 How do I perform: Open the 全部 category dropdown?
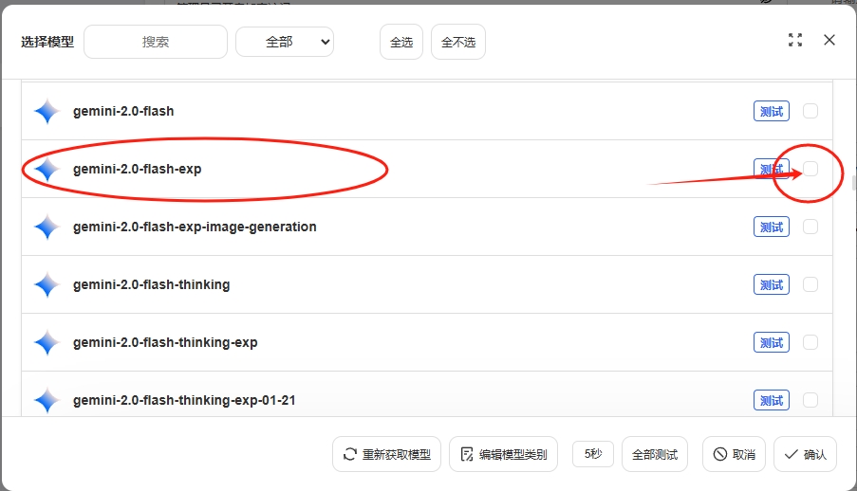(x=285, y=42)
